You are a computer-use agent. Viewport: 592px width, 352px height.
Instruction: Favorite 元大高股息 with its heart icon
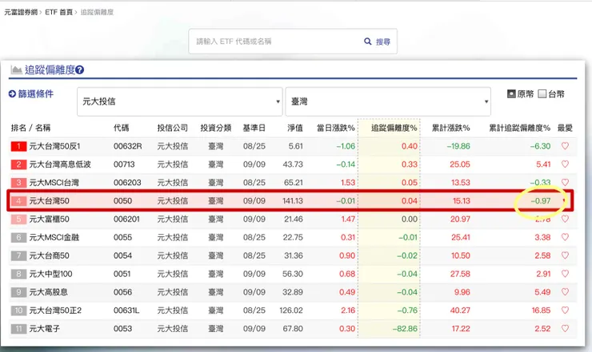coord(565,291)
